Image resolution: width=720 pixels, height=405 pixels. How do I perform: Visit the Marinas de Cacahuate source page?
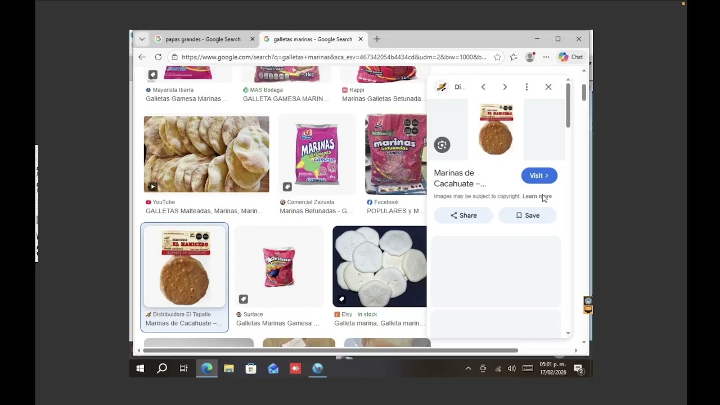click(x=539, y=175)
